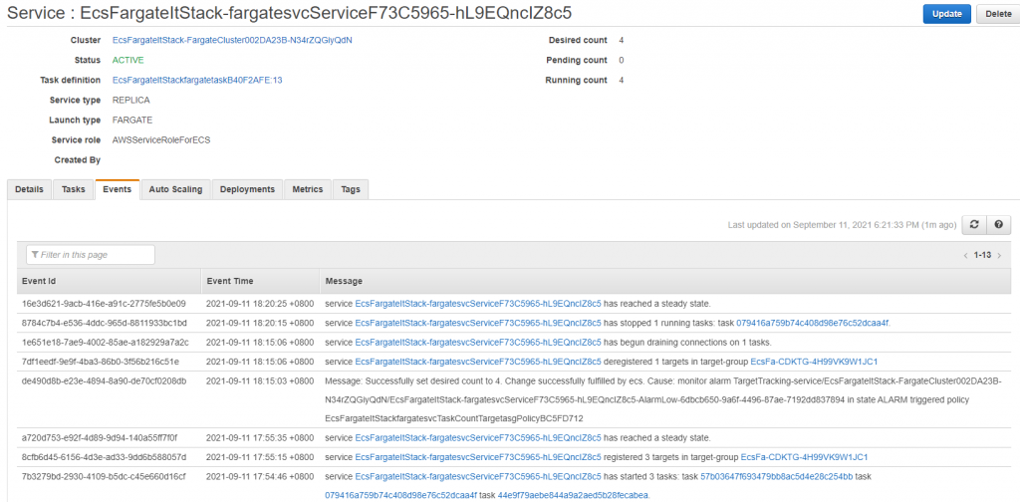Click the Delete button
The image size is (1020, 502).
point(998,14)
